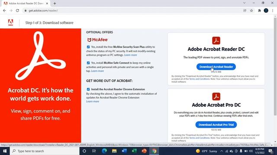The height and width of the screenshot is (155, 277).
Task: Reload the Adobe download page
Action: point(17,10)
